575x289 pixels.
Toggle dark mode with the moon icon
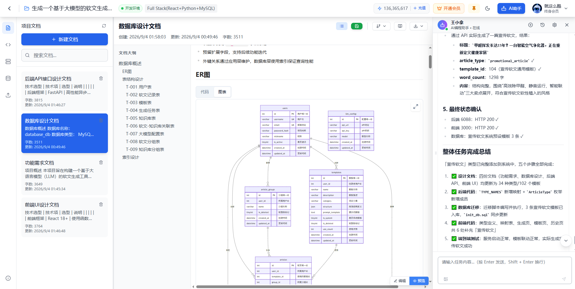tap(488, 8)
